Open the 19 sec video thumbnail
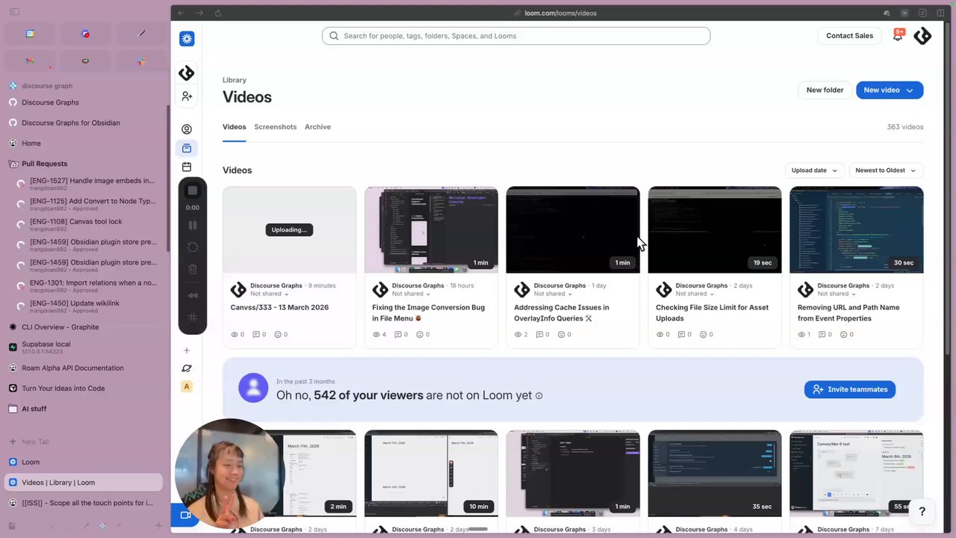 click(715, 230)
